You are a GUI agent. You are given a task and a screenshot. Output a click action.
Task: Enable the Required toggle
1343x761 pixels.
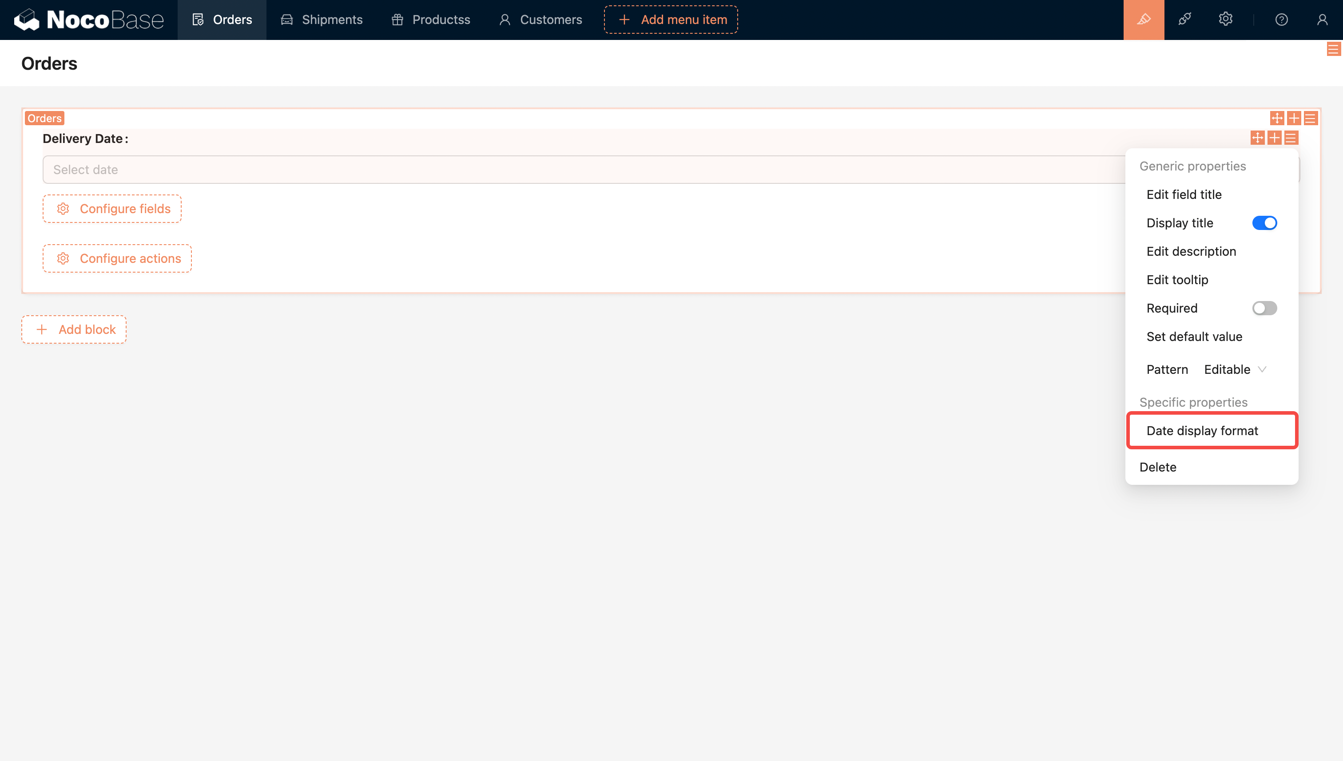pos(1264,309)
